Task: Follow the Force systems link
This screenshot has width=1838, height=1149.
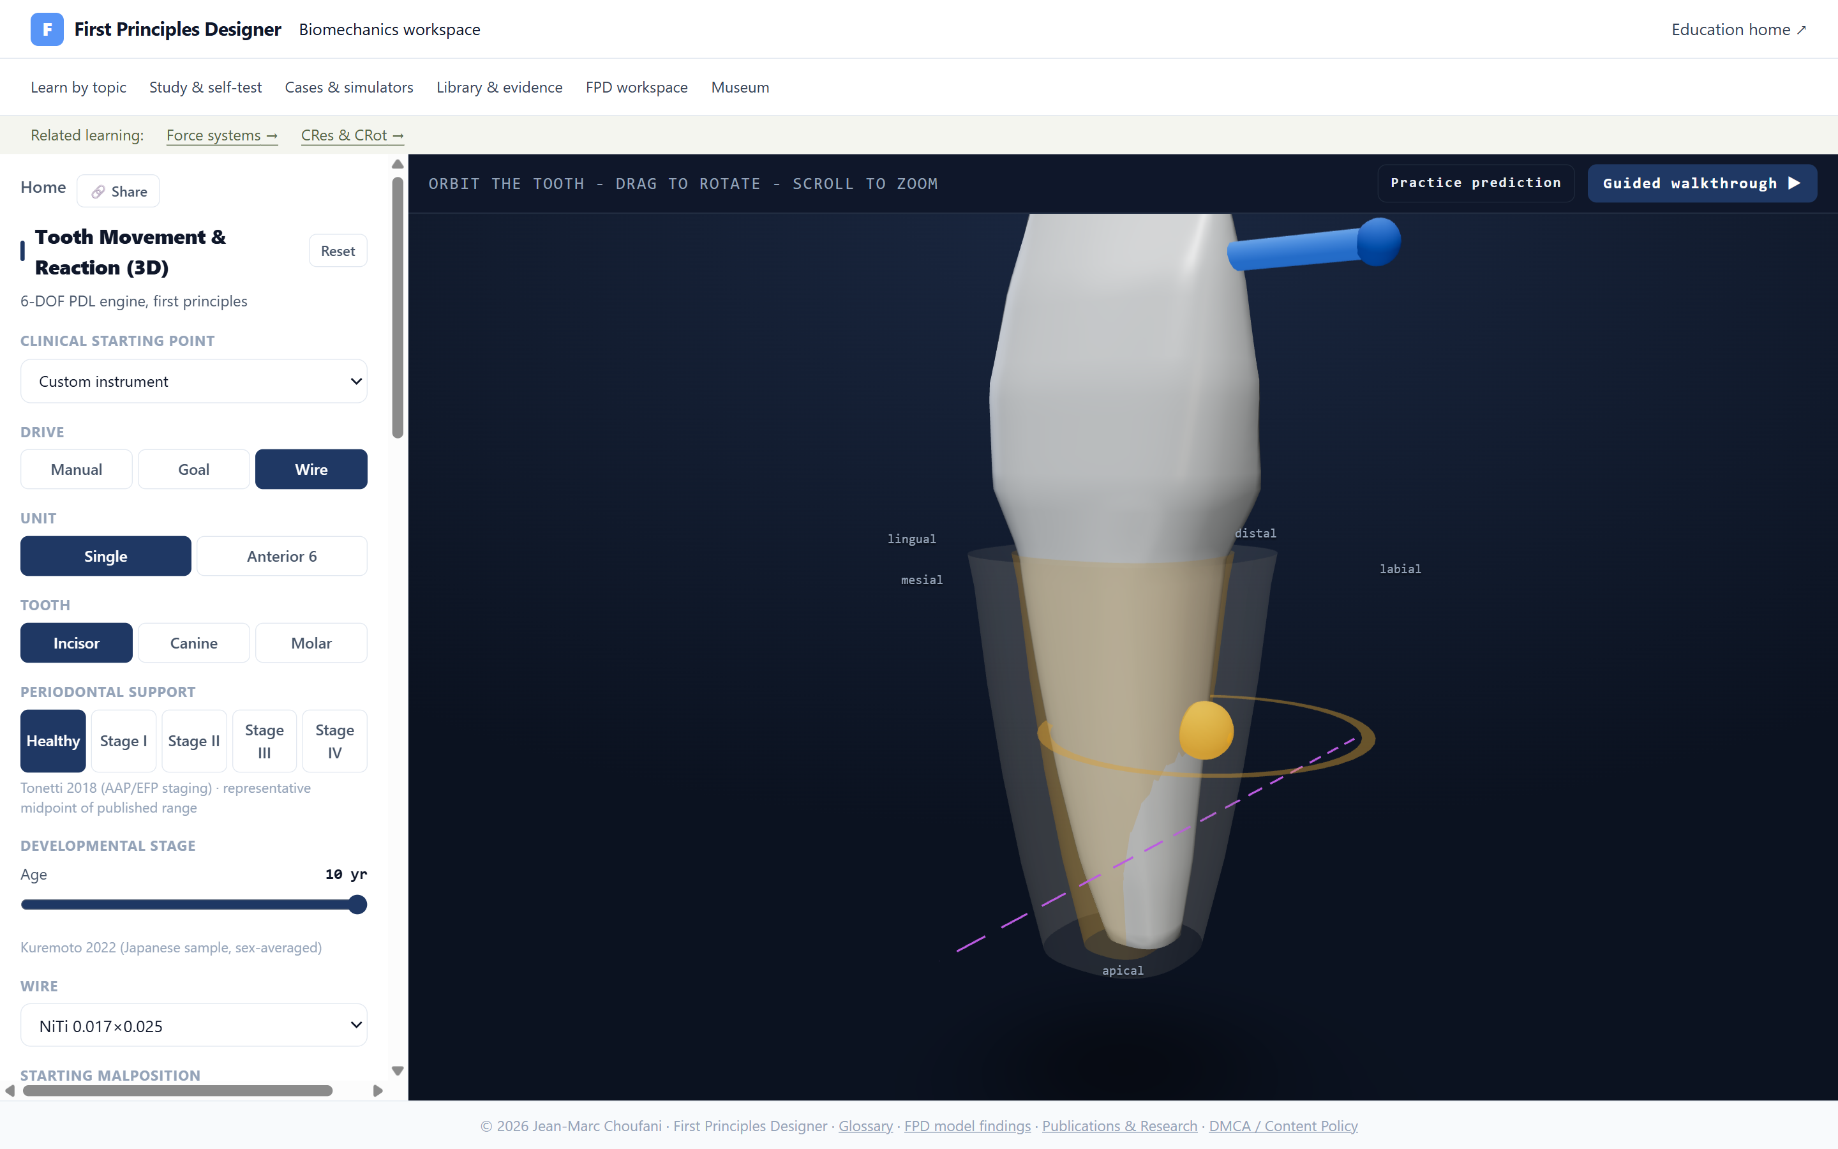Action: pos(222,135)
